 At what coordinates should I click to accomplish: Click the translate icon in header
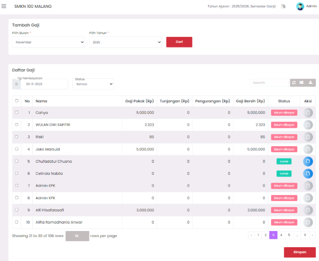pyautogui.click(x=283, y=6)
